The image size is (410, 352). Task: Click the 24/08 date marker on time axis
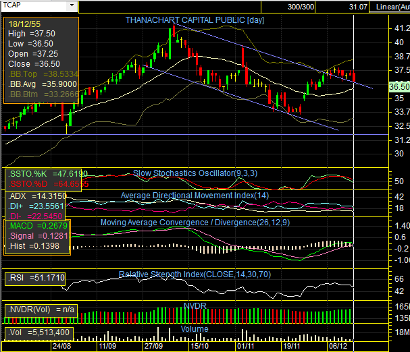coord(61,346)
